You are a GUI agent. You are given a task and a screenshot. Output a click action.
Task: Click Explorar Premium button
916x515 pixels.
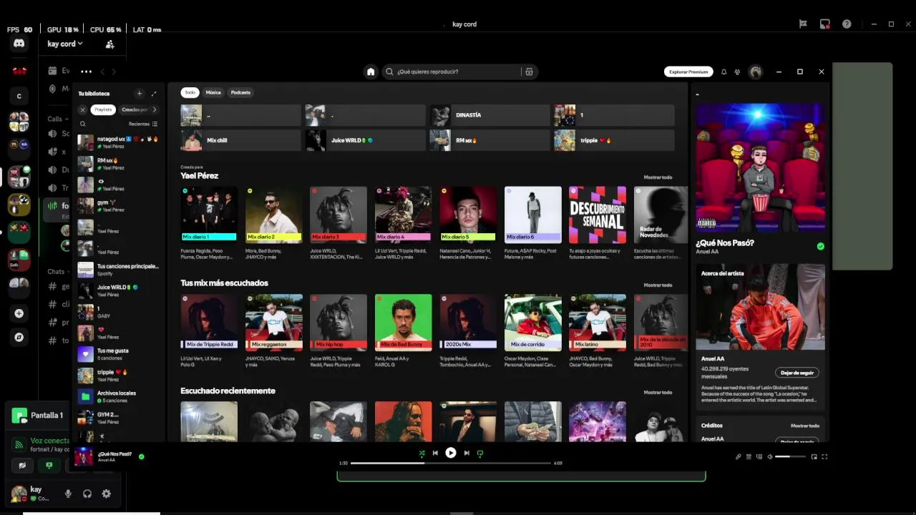688,72
